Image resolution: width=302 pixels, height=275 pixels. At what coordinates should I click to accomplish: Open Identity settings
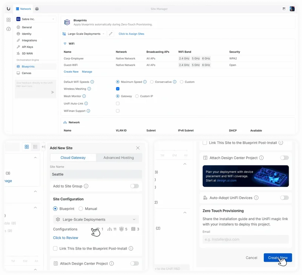coord(26,34)
